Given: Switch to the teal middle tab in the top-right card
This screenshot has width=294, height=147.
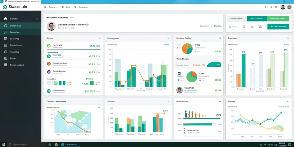Looking at the screenshot, I should point(257,19).
